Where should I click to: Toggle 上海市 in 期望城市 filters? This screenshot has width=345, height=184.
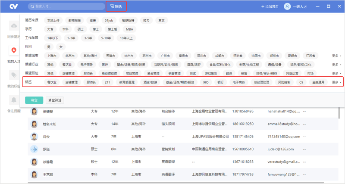click(x=52, y=56)
